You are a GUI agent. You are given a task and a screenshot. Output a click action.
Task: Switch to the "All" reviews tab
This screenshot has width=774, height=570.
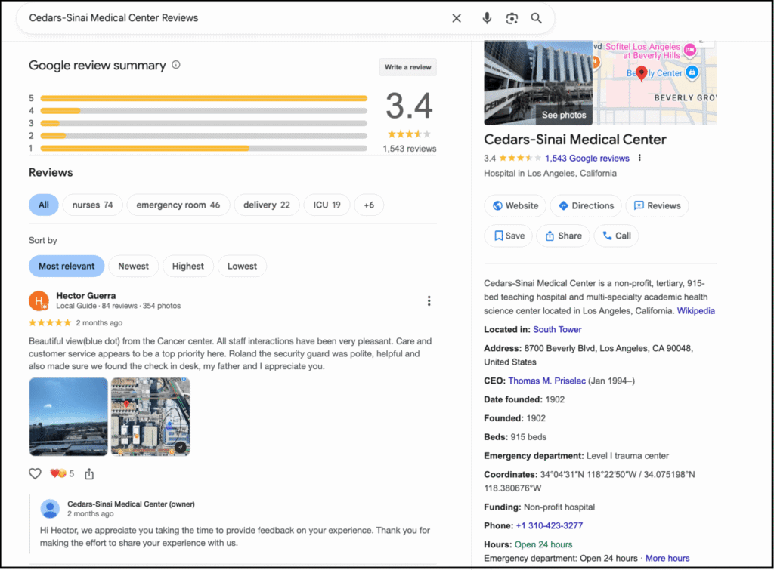point(43,205)
